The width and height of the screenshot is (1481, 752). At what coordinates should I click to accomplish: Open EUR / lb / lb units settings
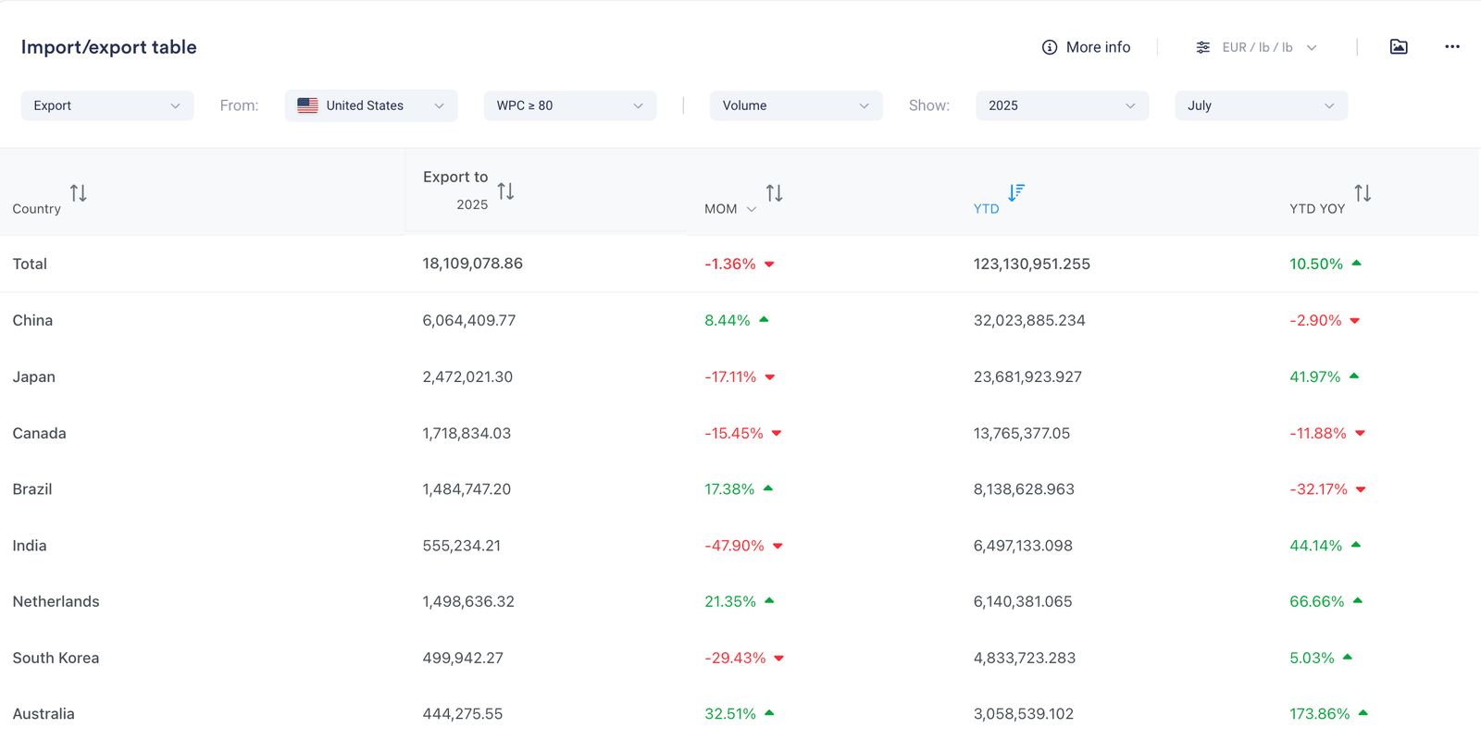(1256, 47)
